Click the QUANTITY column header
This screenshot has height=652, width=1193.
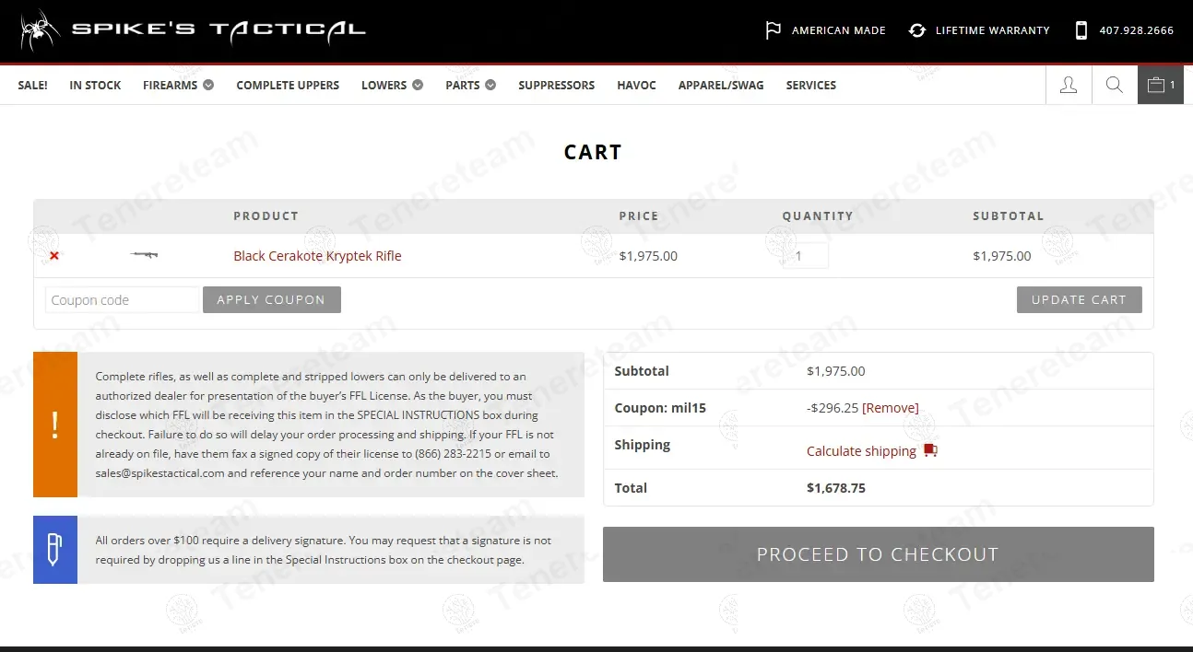click(818, 216)
